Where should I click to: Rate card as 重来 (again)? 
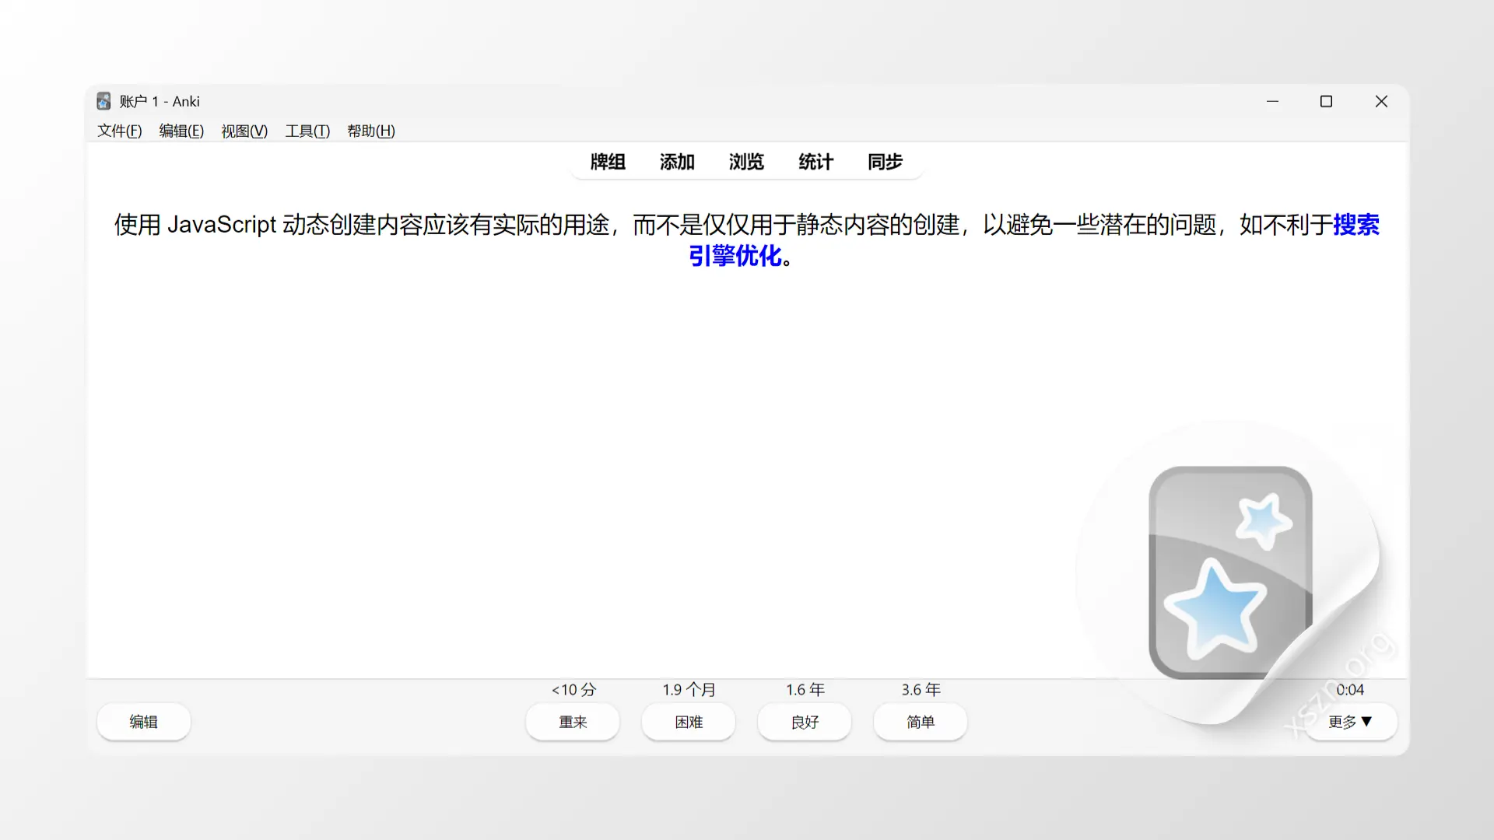click(573, 722)
